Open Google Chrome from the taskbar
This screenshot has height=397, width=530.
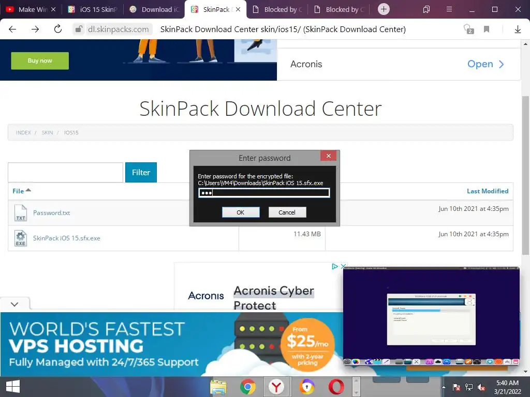248,387
